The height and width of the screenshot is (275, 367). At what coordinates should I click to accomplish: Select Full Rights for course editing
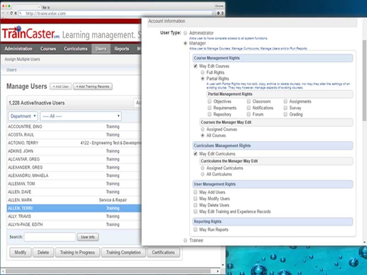[x=203, y=72]
